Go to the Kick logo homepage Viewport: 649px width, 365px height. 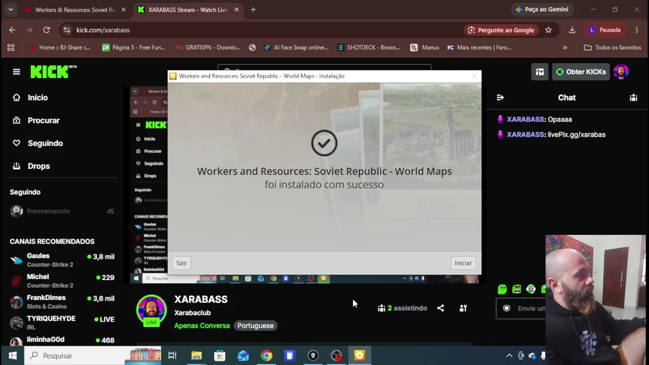coord(53,71)
